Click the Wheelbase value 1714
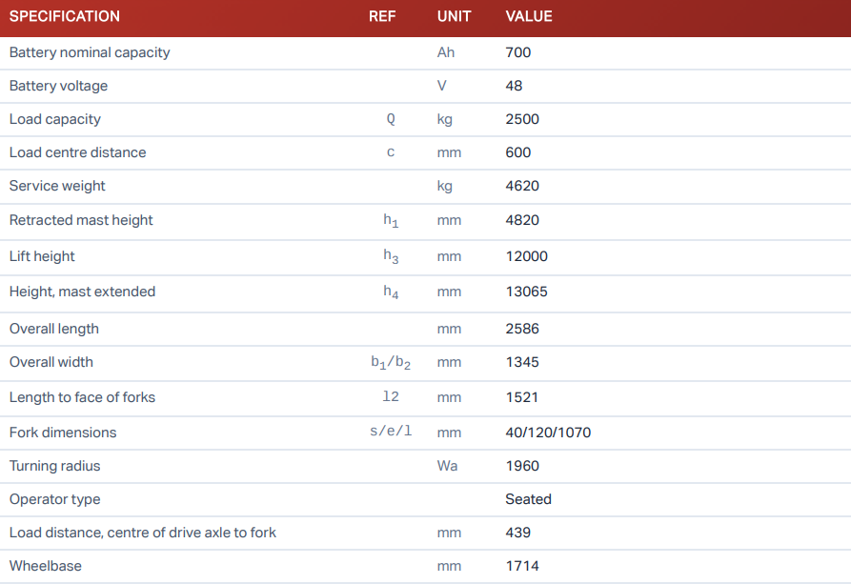Image resolution: width=851 pixels, height=584 pixels. (522, 566)
